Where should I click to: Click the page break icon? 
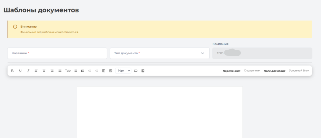(x=143, y=71)
